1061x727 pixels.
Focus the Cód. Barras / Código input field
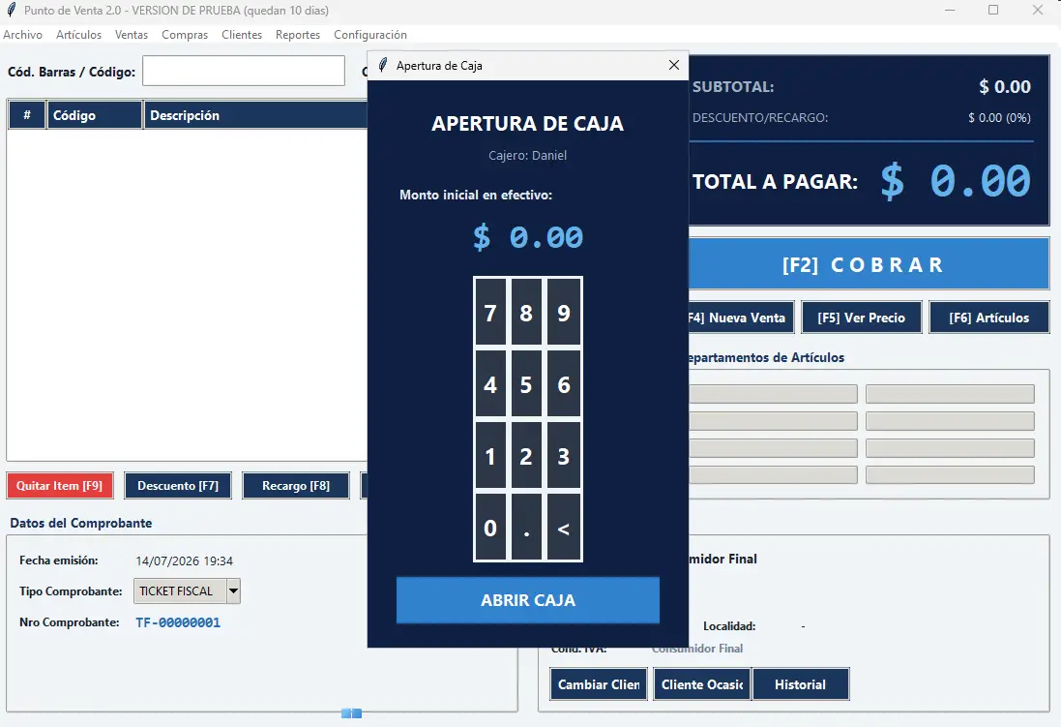click(244, 71)
